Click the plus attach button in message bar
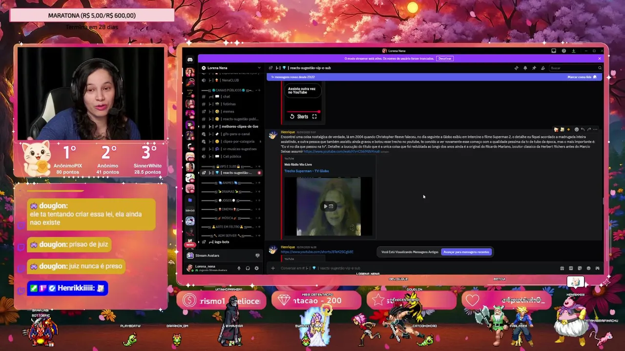Viewport: 625px width, 351px height. click(273, 268)
